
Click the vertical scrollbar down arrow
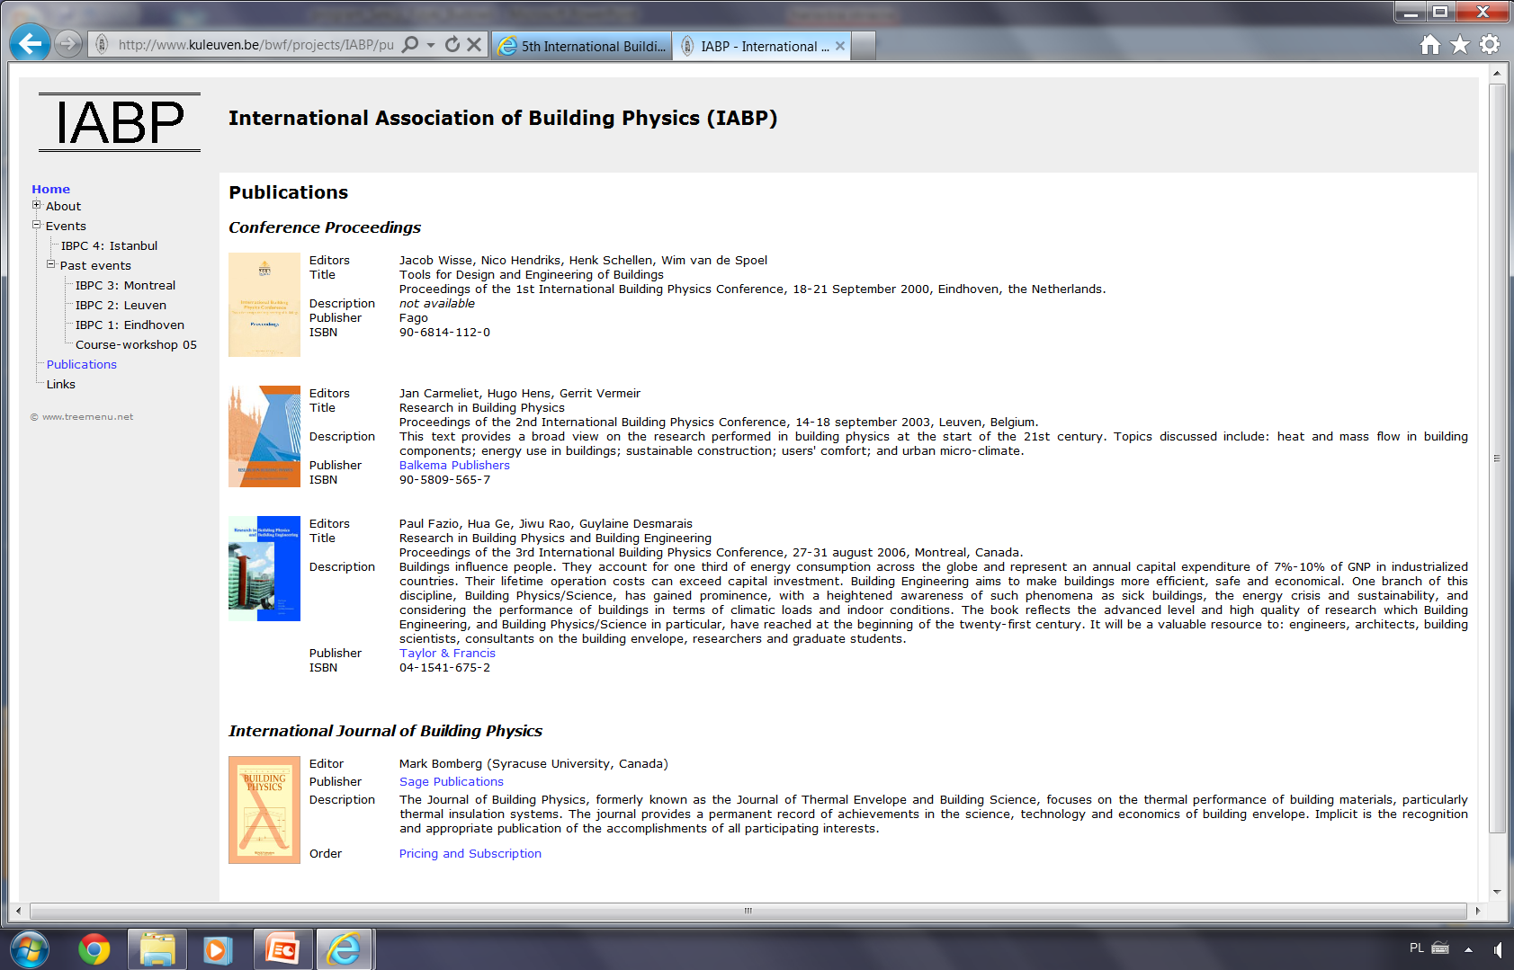[x=1497, y=892]
